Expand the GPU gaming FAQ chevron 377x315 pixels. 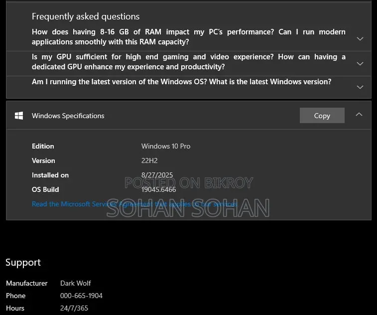click(360, 64)
